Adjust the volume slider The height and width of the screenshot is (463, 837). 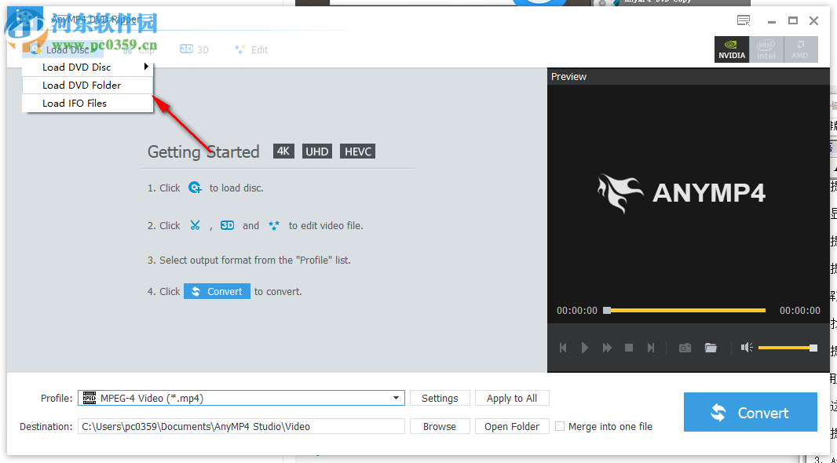788,348
